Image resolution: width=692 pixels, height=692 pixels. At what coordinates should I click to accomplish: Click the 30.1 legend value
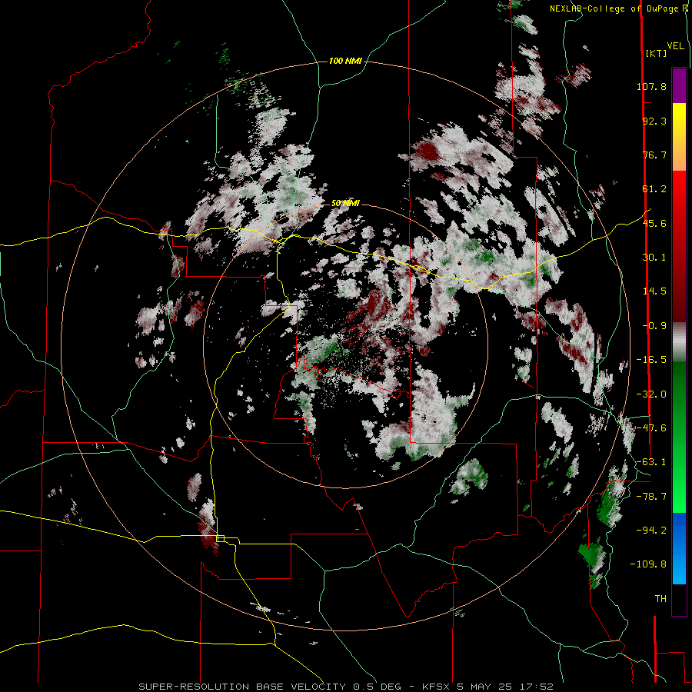(654, 258)
